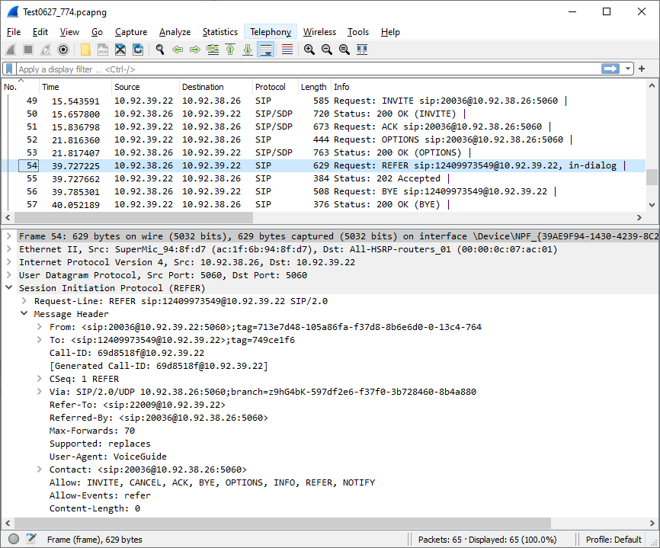Image resolution: width=660 pixels, height=548 pixels.
Task: Expand the Request-Line REFER entry
Action: pos(24,301)
